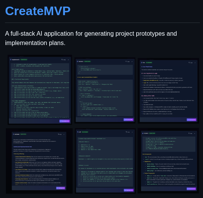This screenshot has height=198, width=203.
Task: Download the flow file
Action: click(x=191, y=120)
